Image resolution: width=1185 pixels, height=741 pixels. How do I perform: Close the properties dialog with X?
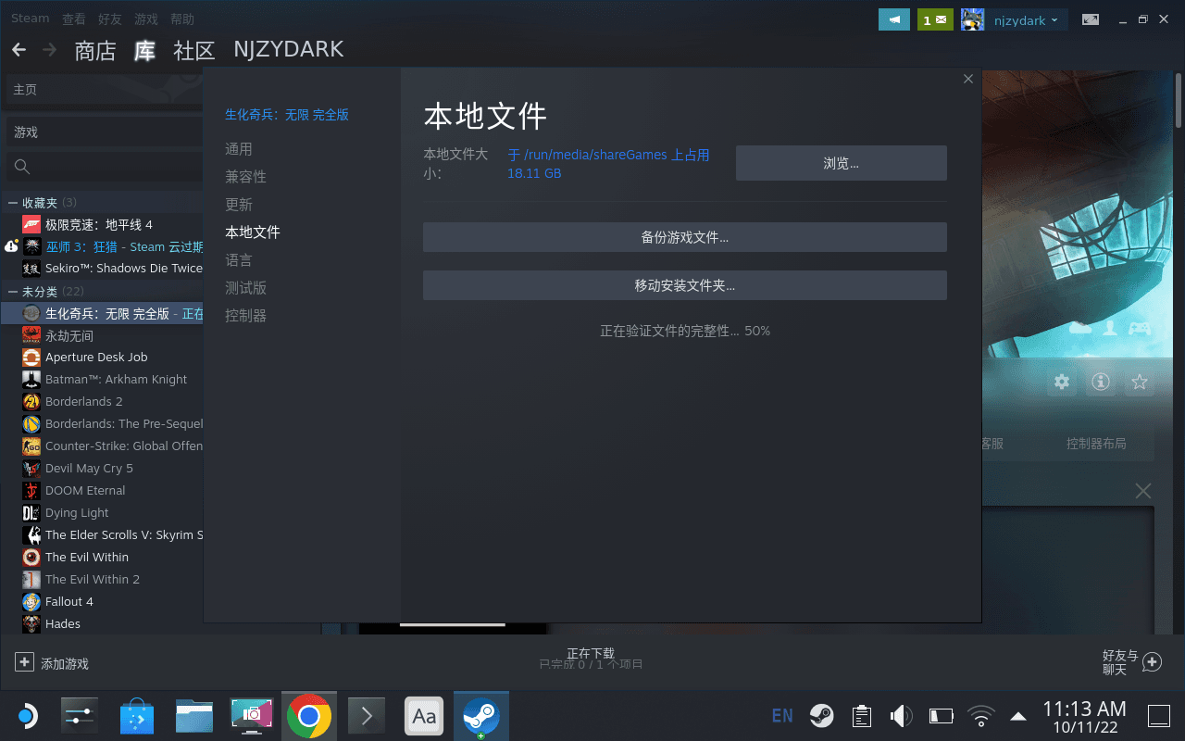click(x=968, y=79)
